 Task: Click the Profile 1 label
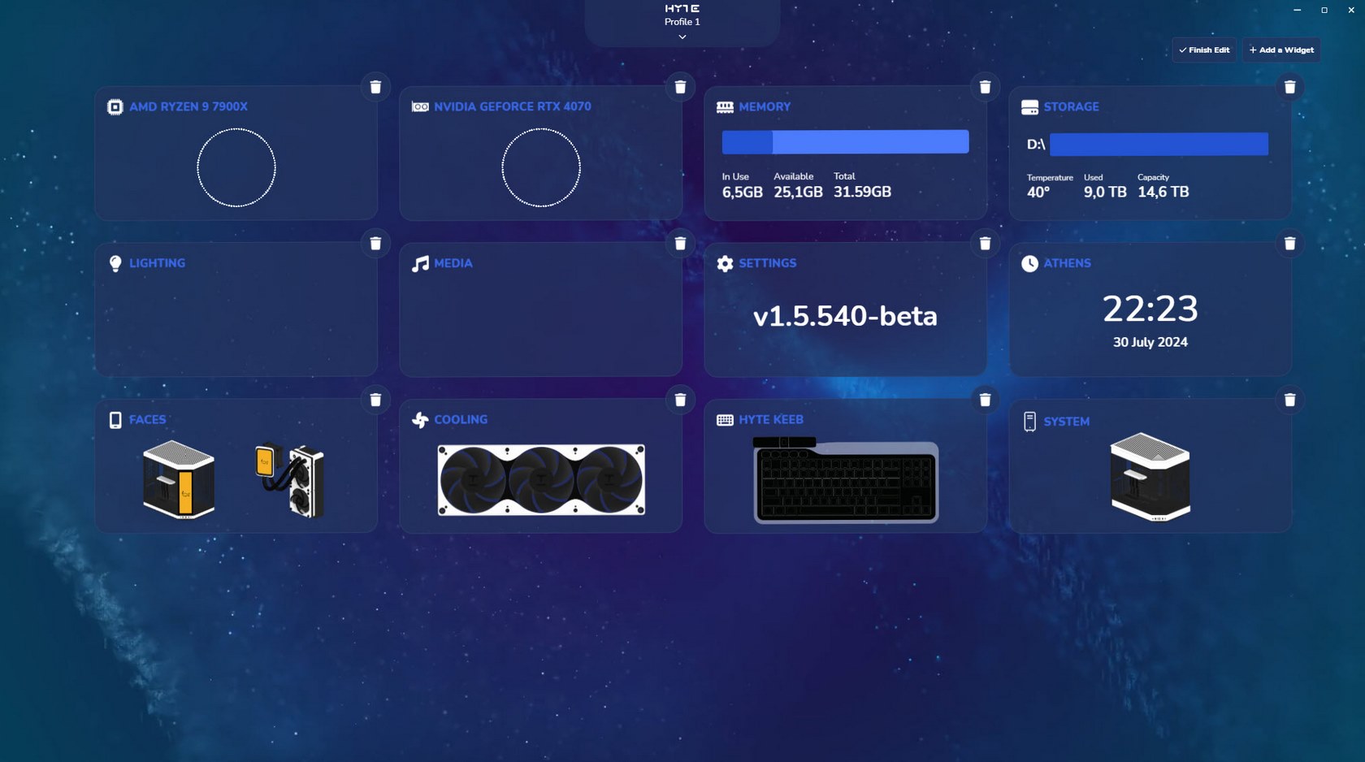click(682, 22)
